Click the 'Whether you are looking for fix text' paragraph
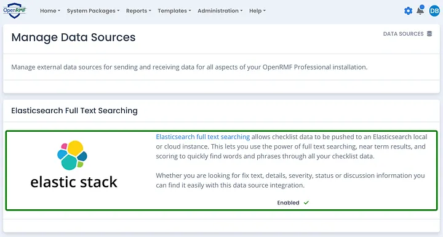The width and height of the screenshot is (443, 237). (290, 180)
